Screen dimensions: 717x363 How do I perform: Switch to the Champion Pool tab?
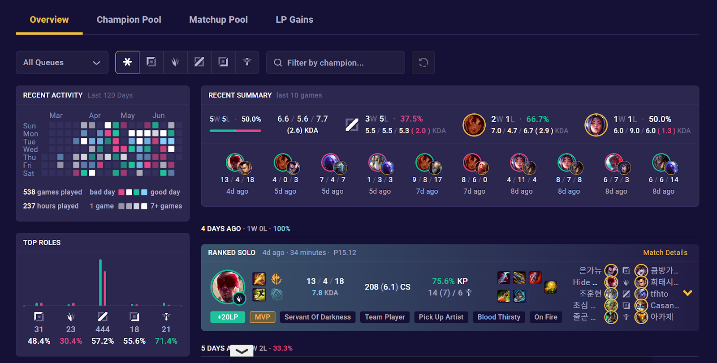129,20
